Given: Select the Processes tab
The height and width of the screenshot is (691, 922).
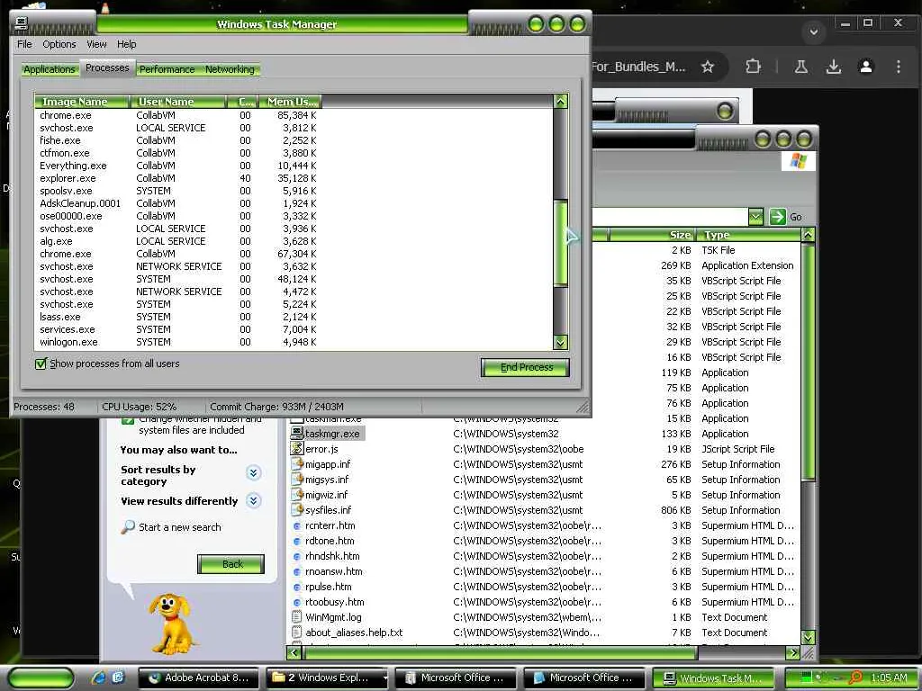Looking at the screenshot, I should point(107,68).
